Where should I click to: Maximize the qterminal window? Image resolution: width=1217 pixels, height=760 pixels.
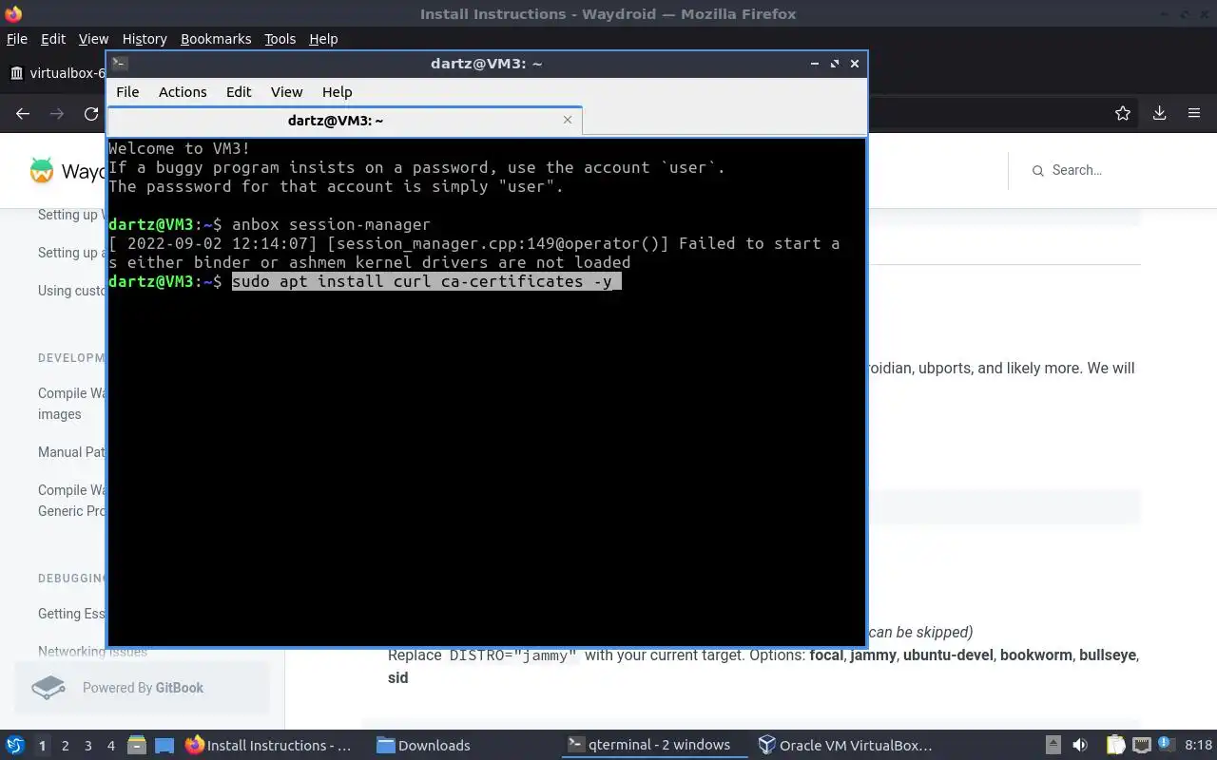tap(835, 64)
